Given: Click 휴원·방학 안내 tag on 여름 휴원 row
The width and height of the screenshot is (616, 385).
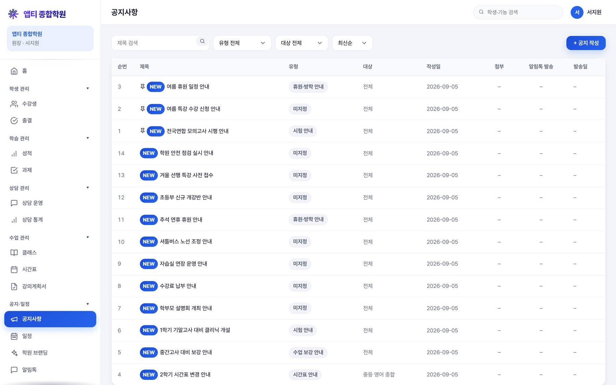Looking at the screenshot, I should [308, 87].
